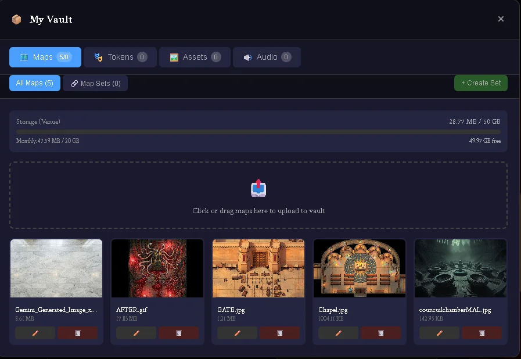Go to the Audio tab
The image size is (521, 359).
tap(267, 57)
